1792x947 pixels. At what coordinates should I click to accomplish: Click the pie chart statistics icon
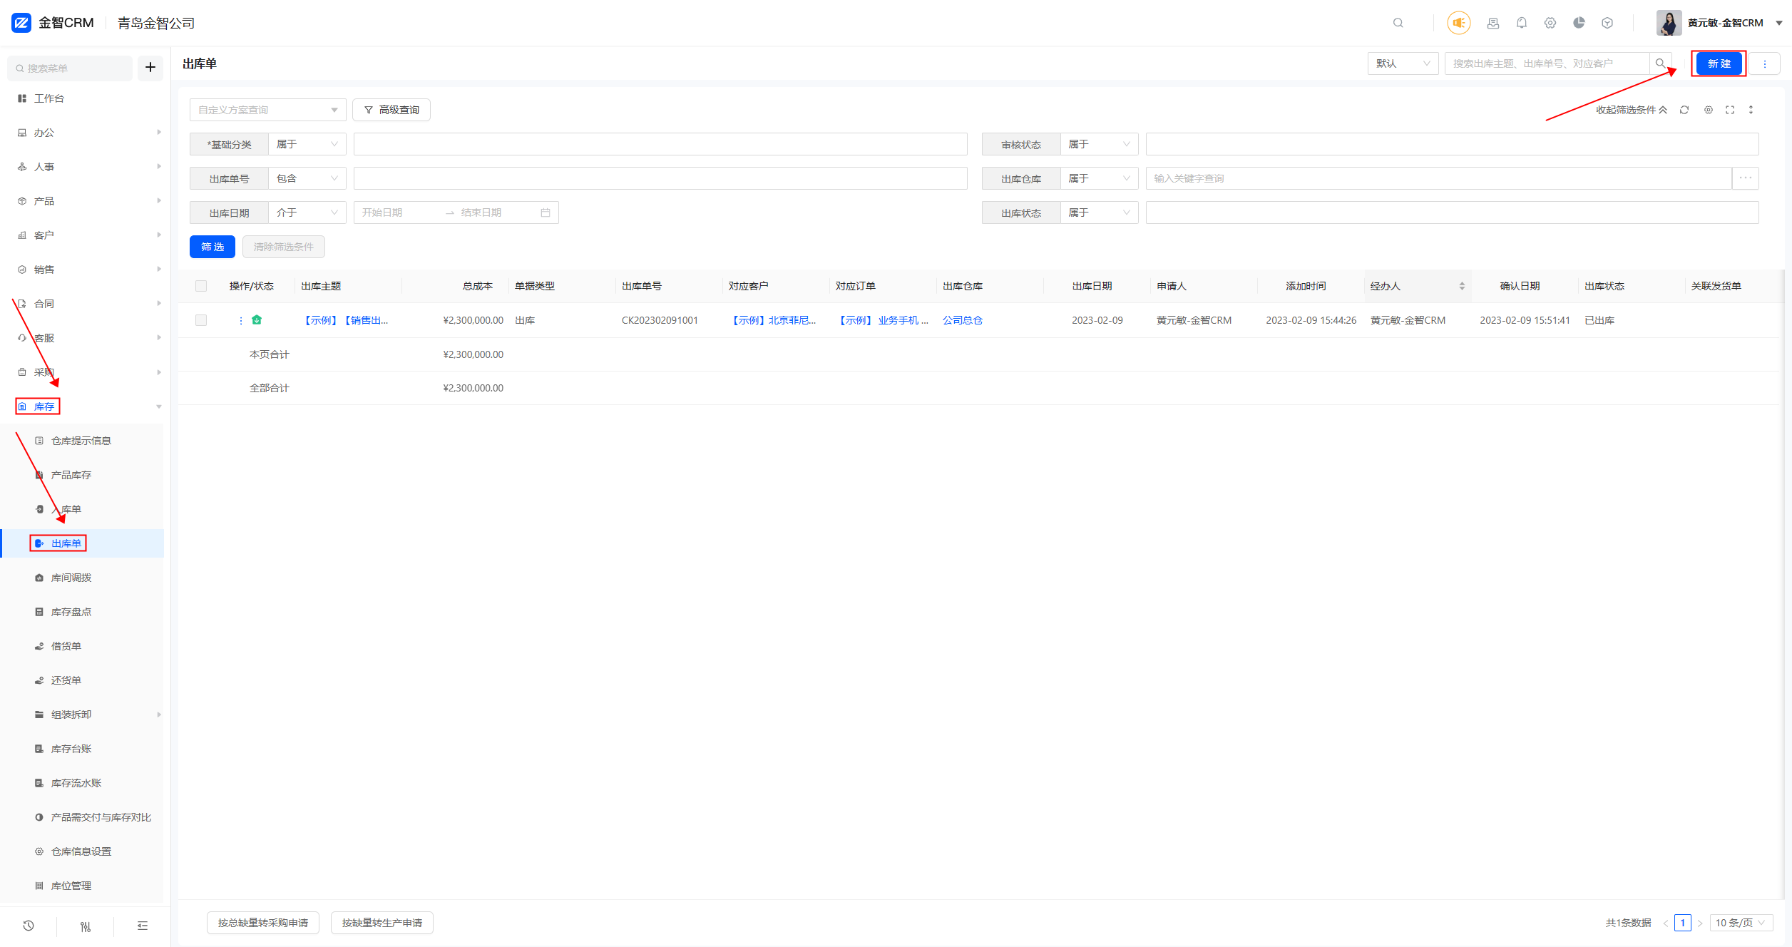1579,23
